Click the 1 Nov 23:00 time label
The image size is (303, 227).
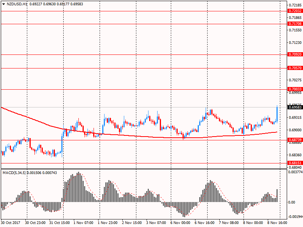[x=108, y=223]
